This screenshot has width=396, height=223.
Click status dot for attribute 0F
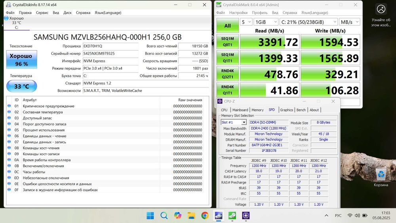click(9, 190)
